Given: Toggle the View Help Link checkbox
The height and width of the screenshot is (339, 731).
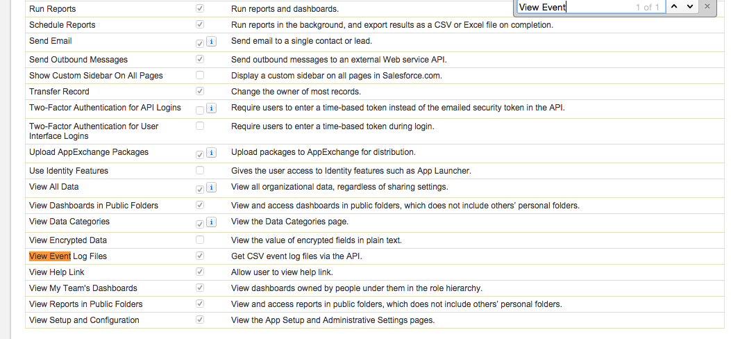Looking at the screenshot, I should pos(200,272).
